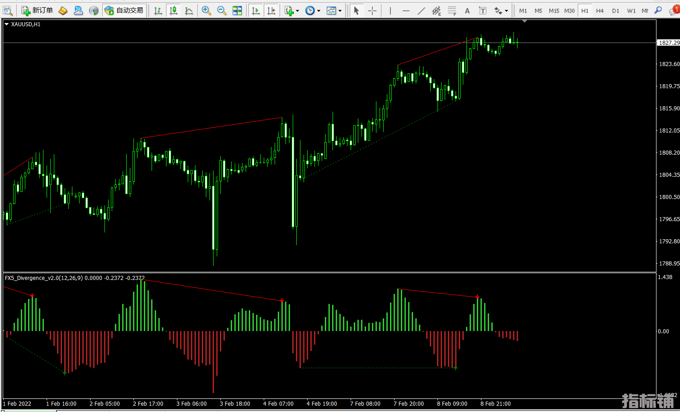Switch chart to bar chart mode
680x412 pixels.
(158, 10)
